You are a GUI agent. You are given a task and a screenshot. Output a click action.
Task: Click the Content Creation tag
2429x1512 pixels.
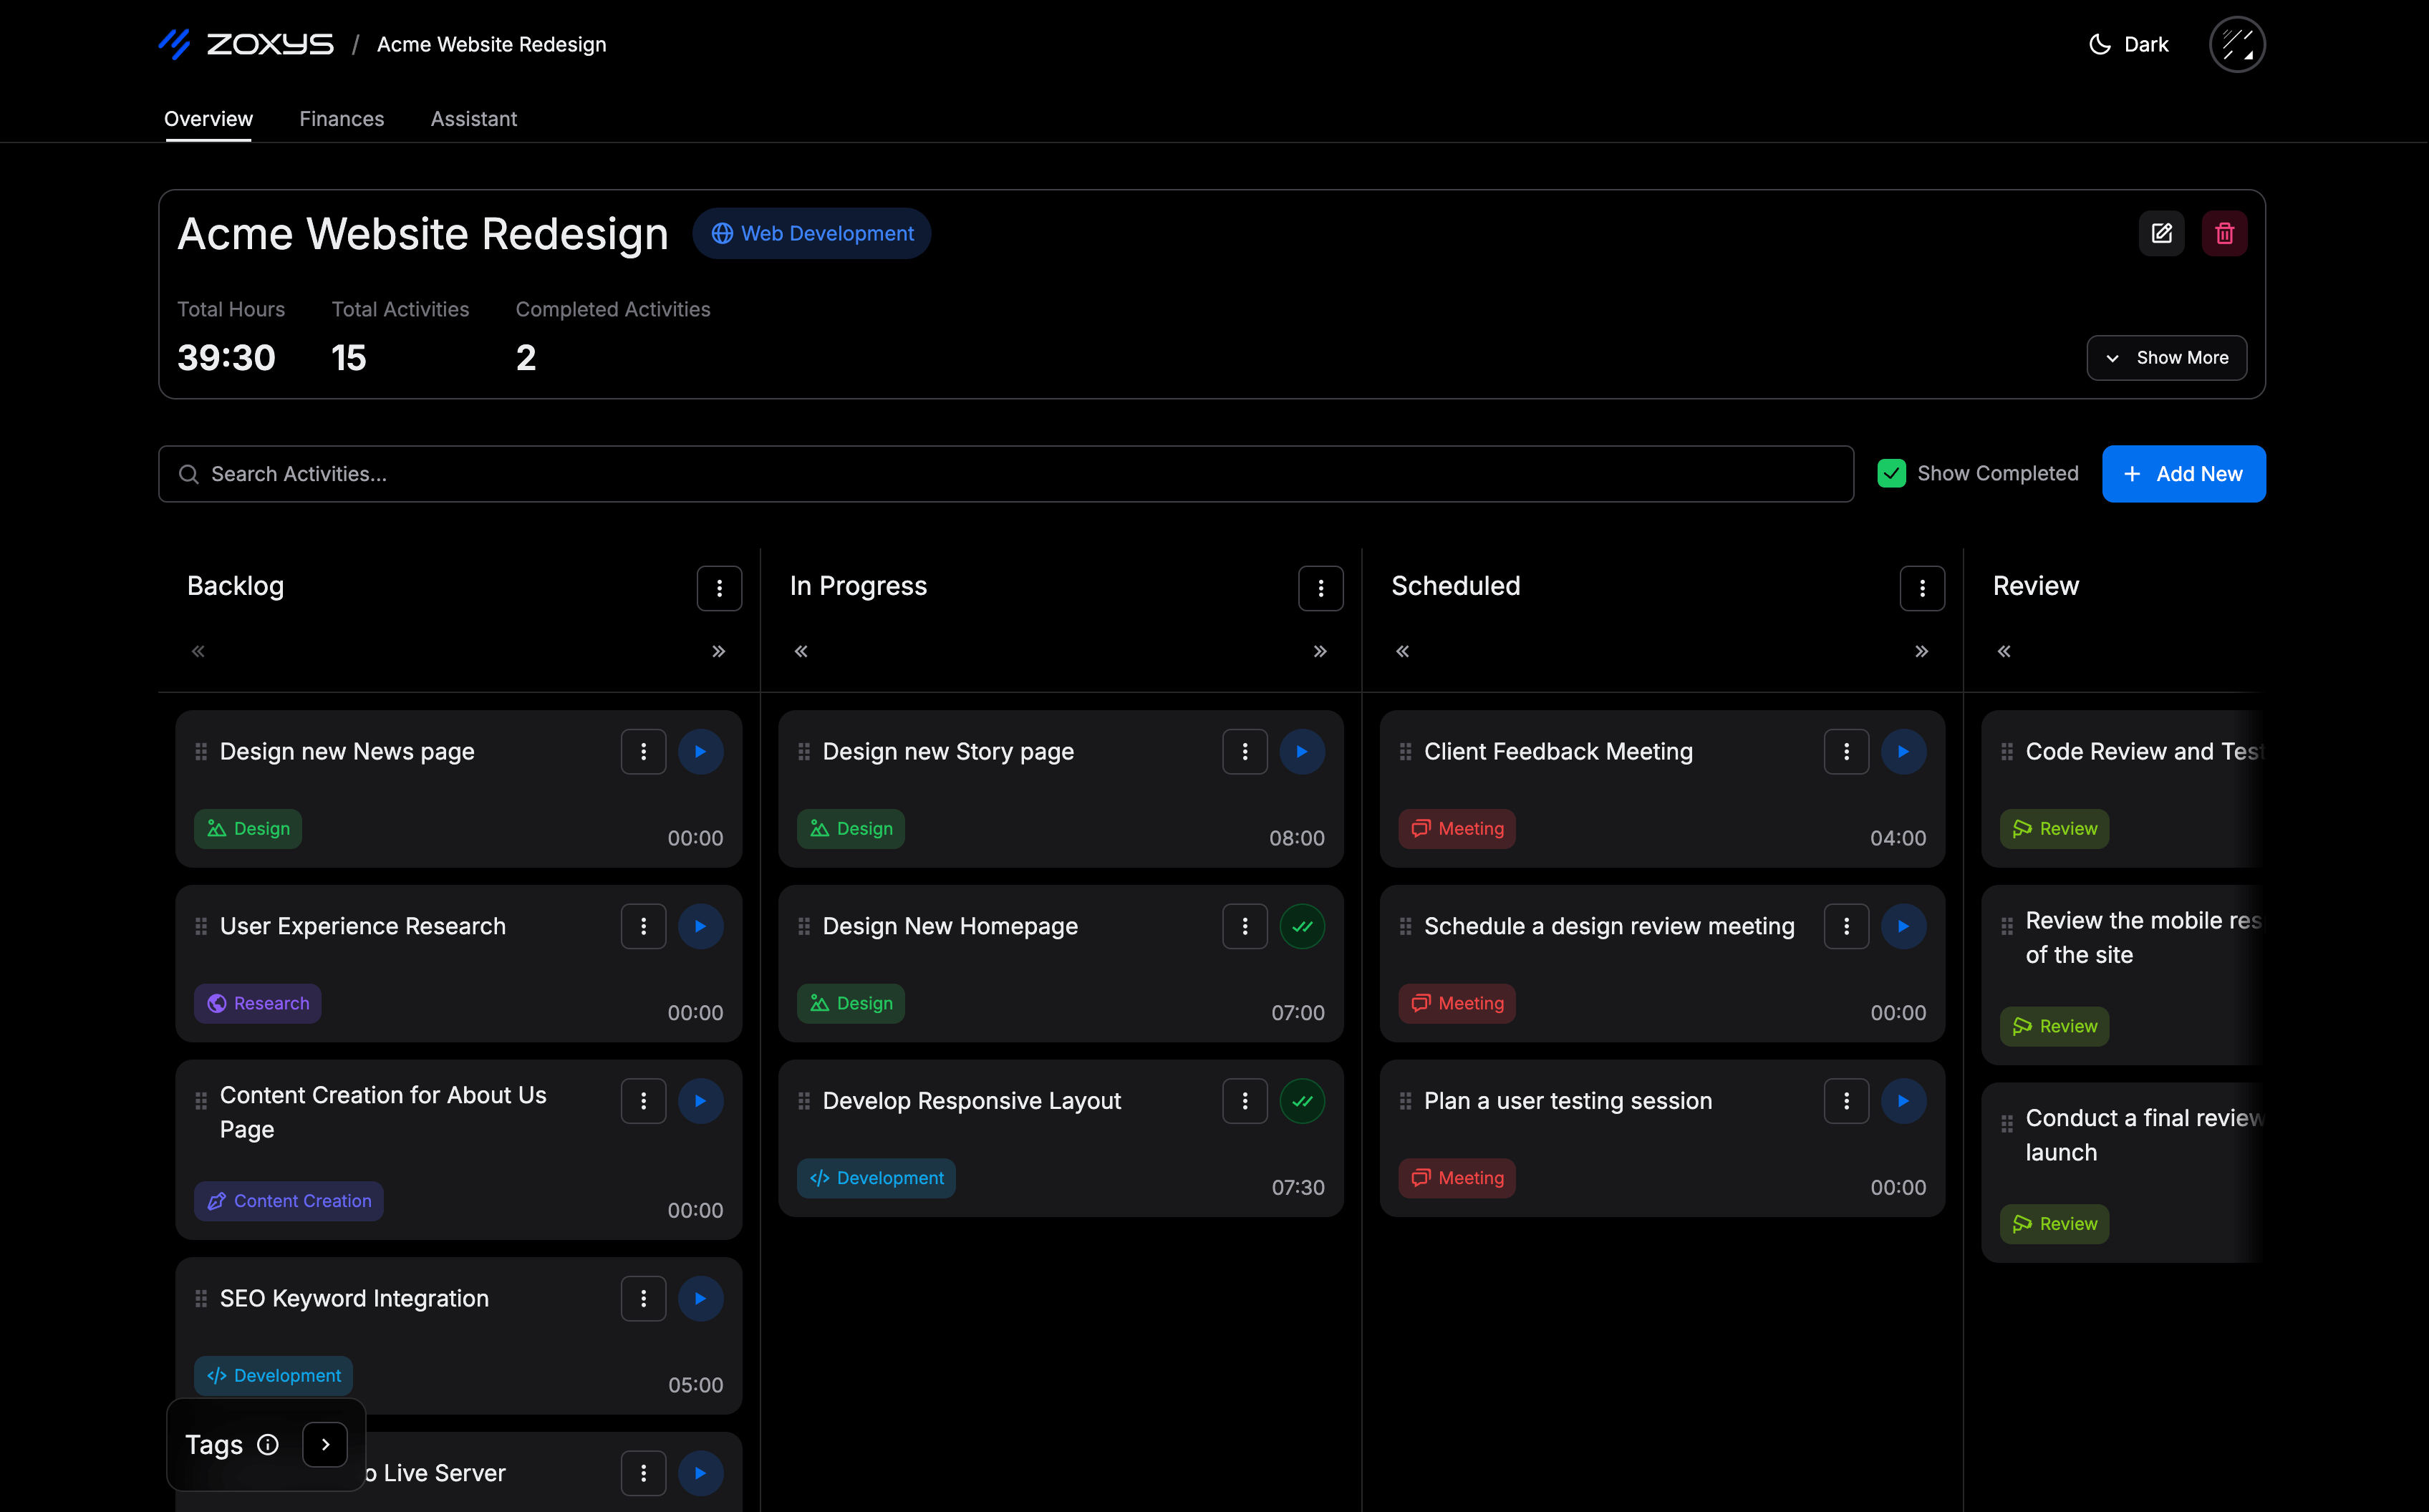pyautogui.click(x=289, y=1201)
